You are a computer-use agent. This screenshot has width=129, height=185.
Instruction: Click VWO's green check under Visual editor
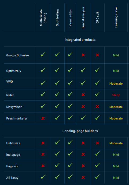[70, 83]
